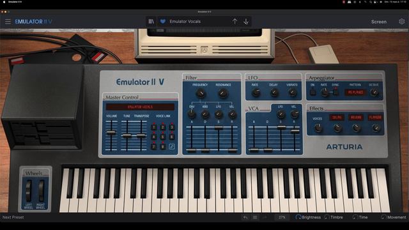409x230 pixels.
Task: Click the LFO Rate knob
Action: click(x=256, y=92)
